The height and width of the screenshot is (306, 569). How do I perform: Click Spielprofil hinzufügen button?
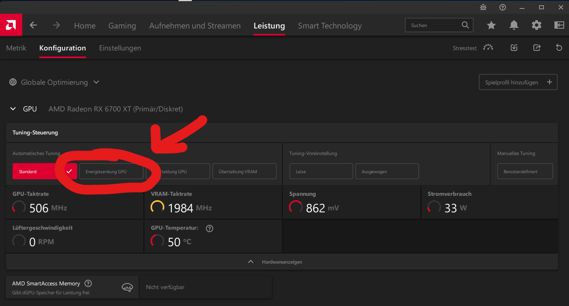click(x=518, y=82)
